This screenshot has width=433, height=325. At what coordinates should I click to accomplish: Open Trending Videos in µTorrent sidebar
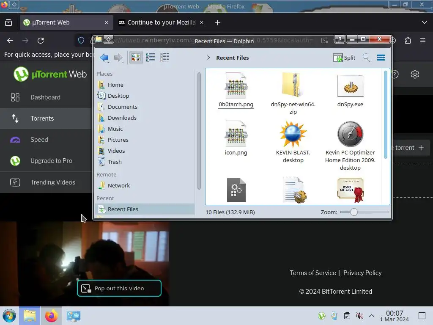[x=46, y=182]
